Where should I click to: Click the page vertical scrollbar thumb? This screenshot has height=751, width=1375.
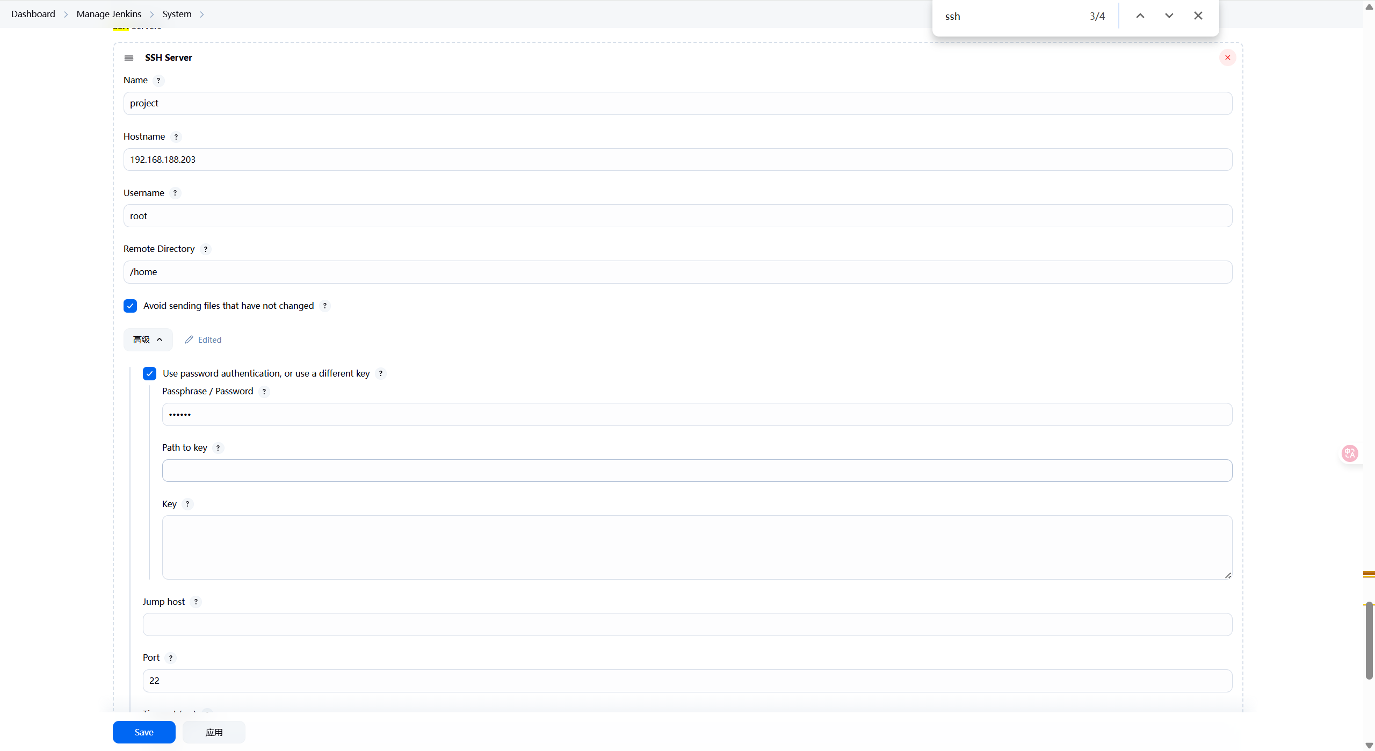click(1369, 640)
